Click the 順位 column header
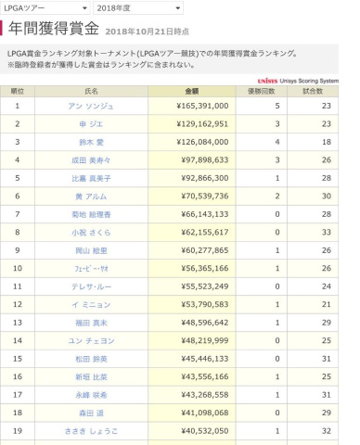Image resolution: width=360 pixels, height=445 pixels. (x=18, y=91)
